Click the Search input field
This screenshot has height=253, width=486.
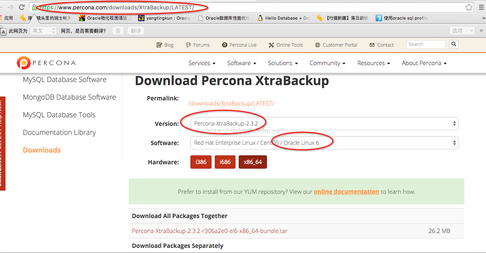(426, 44)
